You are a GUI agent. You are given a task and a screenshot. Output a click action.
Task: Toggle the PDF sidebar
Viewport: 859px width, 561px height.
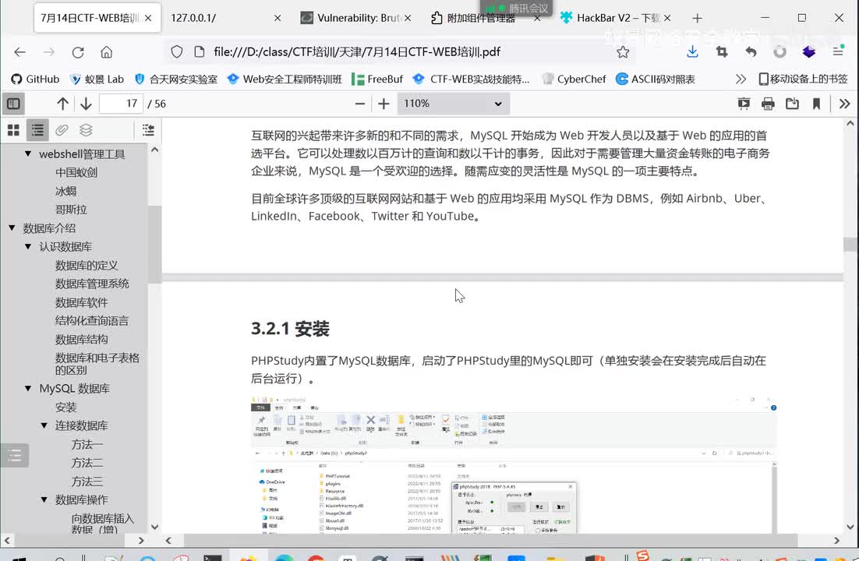(x=14, y=104)
